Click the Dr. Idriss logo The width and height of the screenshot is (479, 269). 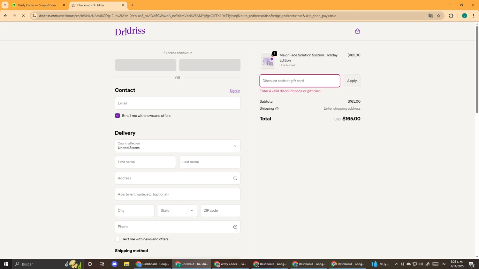tap(130, 31)
